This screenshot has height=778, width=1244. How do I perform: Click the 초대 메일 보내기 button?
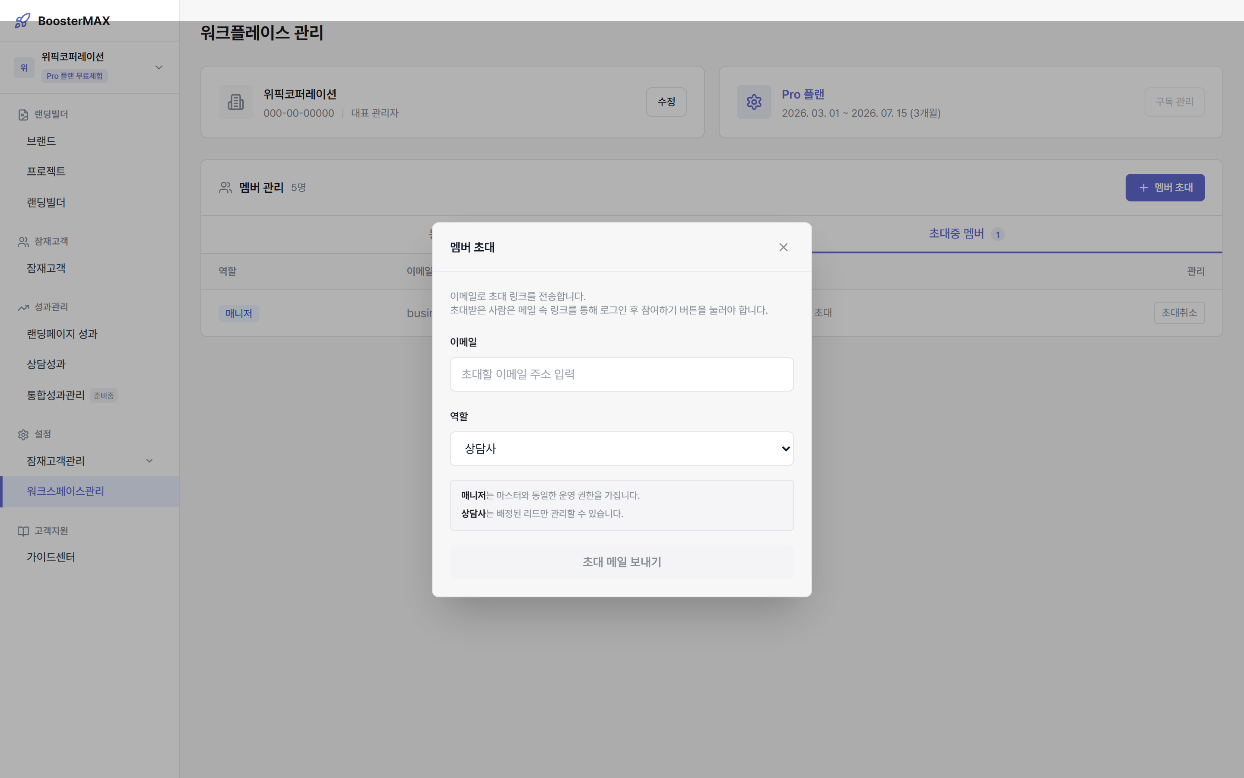pos(622,562)
